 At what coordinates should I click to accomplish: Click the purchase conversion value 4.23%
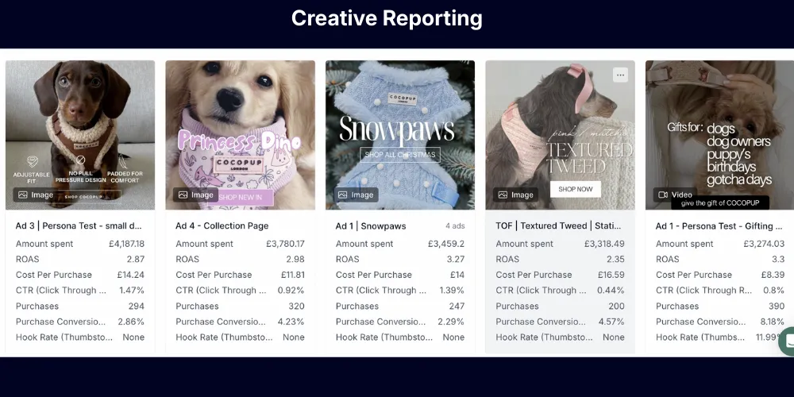coord(291,322)
